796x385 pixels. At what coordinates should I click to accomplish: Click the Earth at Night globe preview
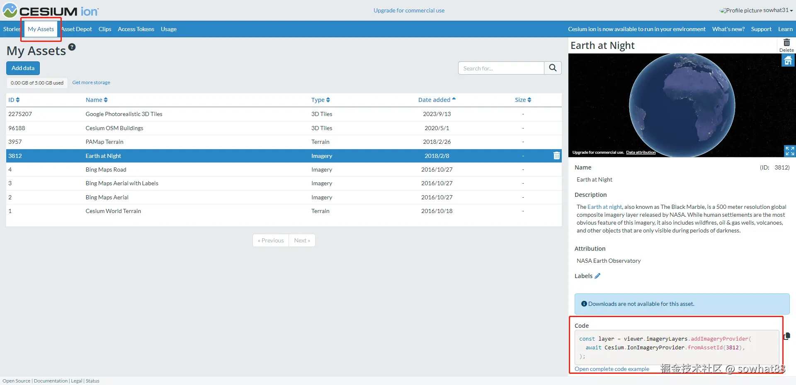(682, 105)
